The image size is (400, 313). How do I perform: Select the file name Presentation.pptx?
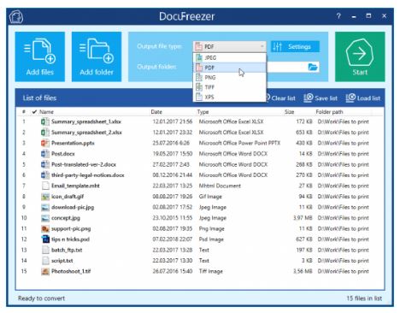pyautogui.click(x=73, y=143)
